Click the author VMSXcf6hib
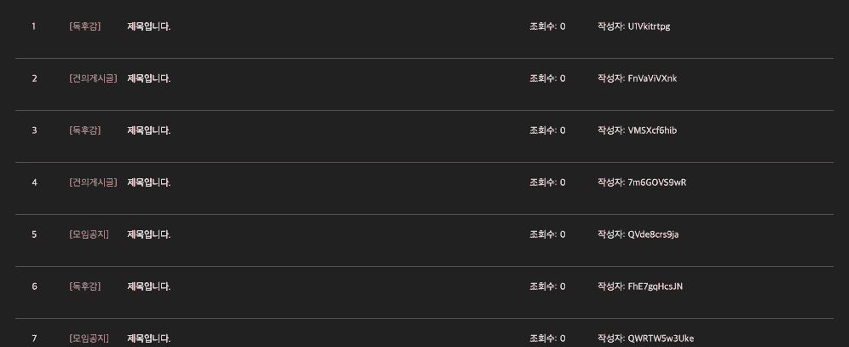Image resolution: width=849 pixels, height=347 pixels. [652, 130]
